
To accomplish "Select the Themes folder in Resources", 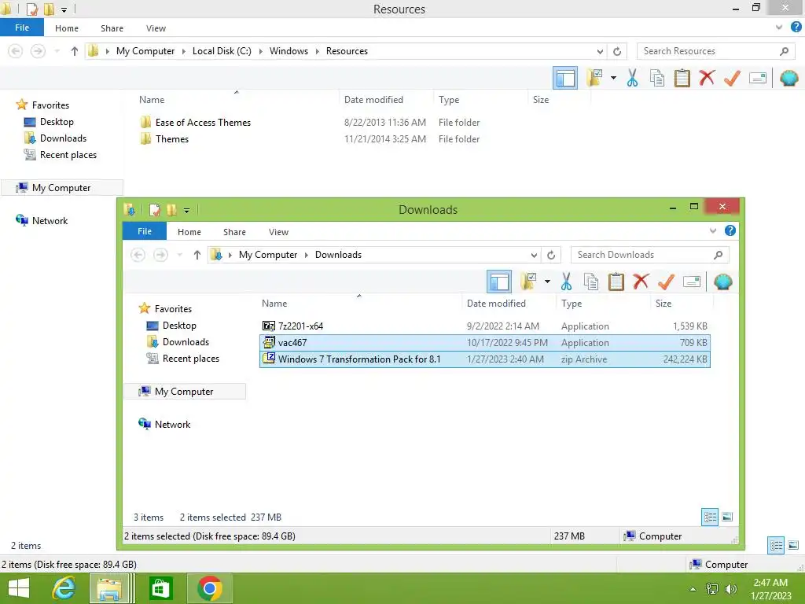I will (172, 138).
